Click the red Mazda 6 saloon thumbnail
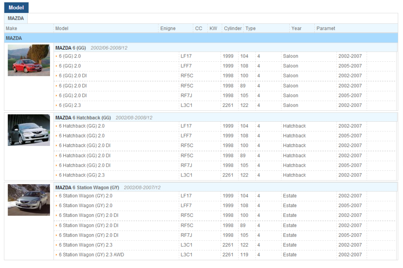Screen dimensions: 403x268 (x=29, y=60)
